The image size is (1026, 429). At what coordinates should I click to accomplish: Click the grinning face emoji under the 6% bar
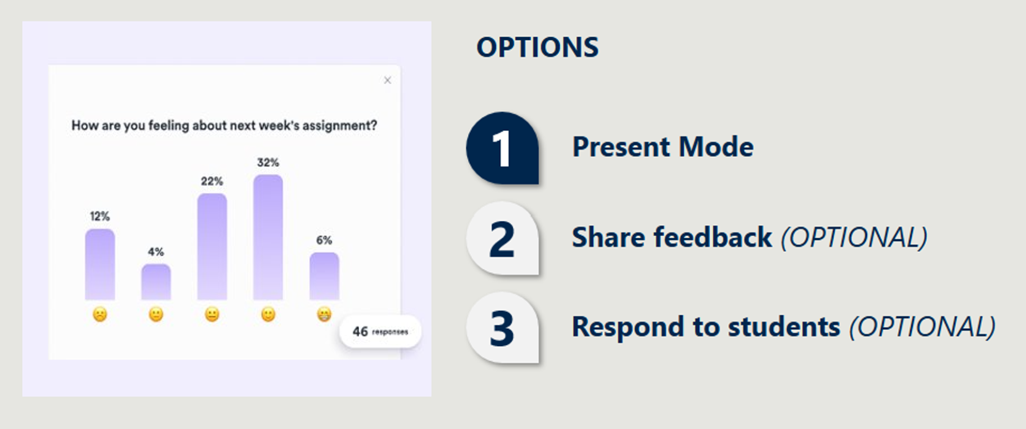click(324, 314)
